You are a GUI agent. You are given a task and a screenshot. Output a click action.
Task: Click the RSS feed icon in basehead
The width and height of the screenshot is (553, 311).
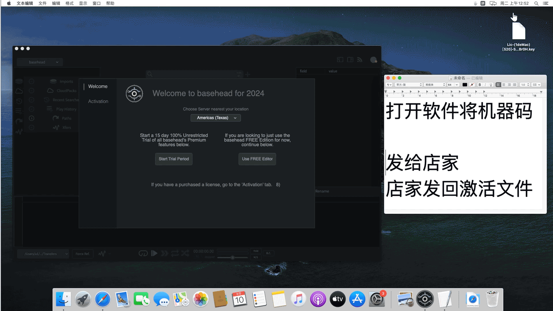(x=360, y=60)
